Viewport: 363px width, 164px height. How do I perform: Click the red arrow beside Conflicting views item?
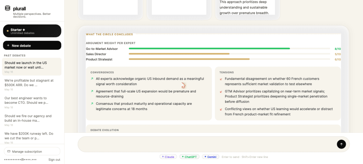pos(221,109)
